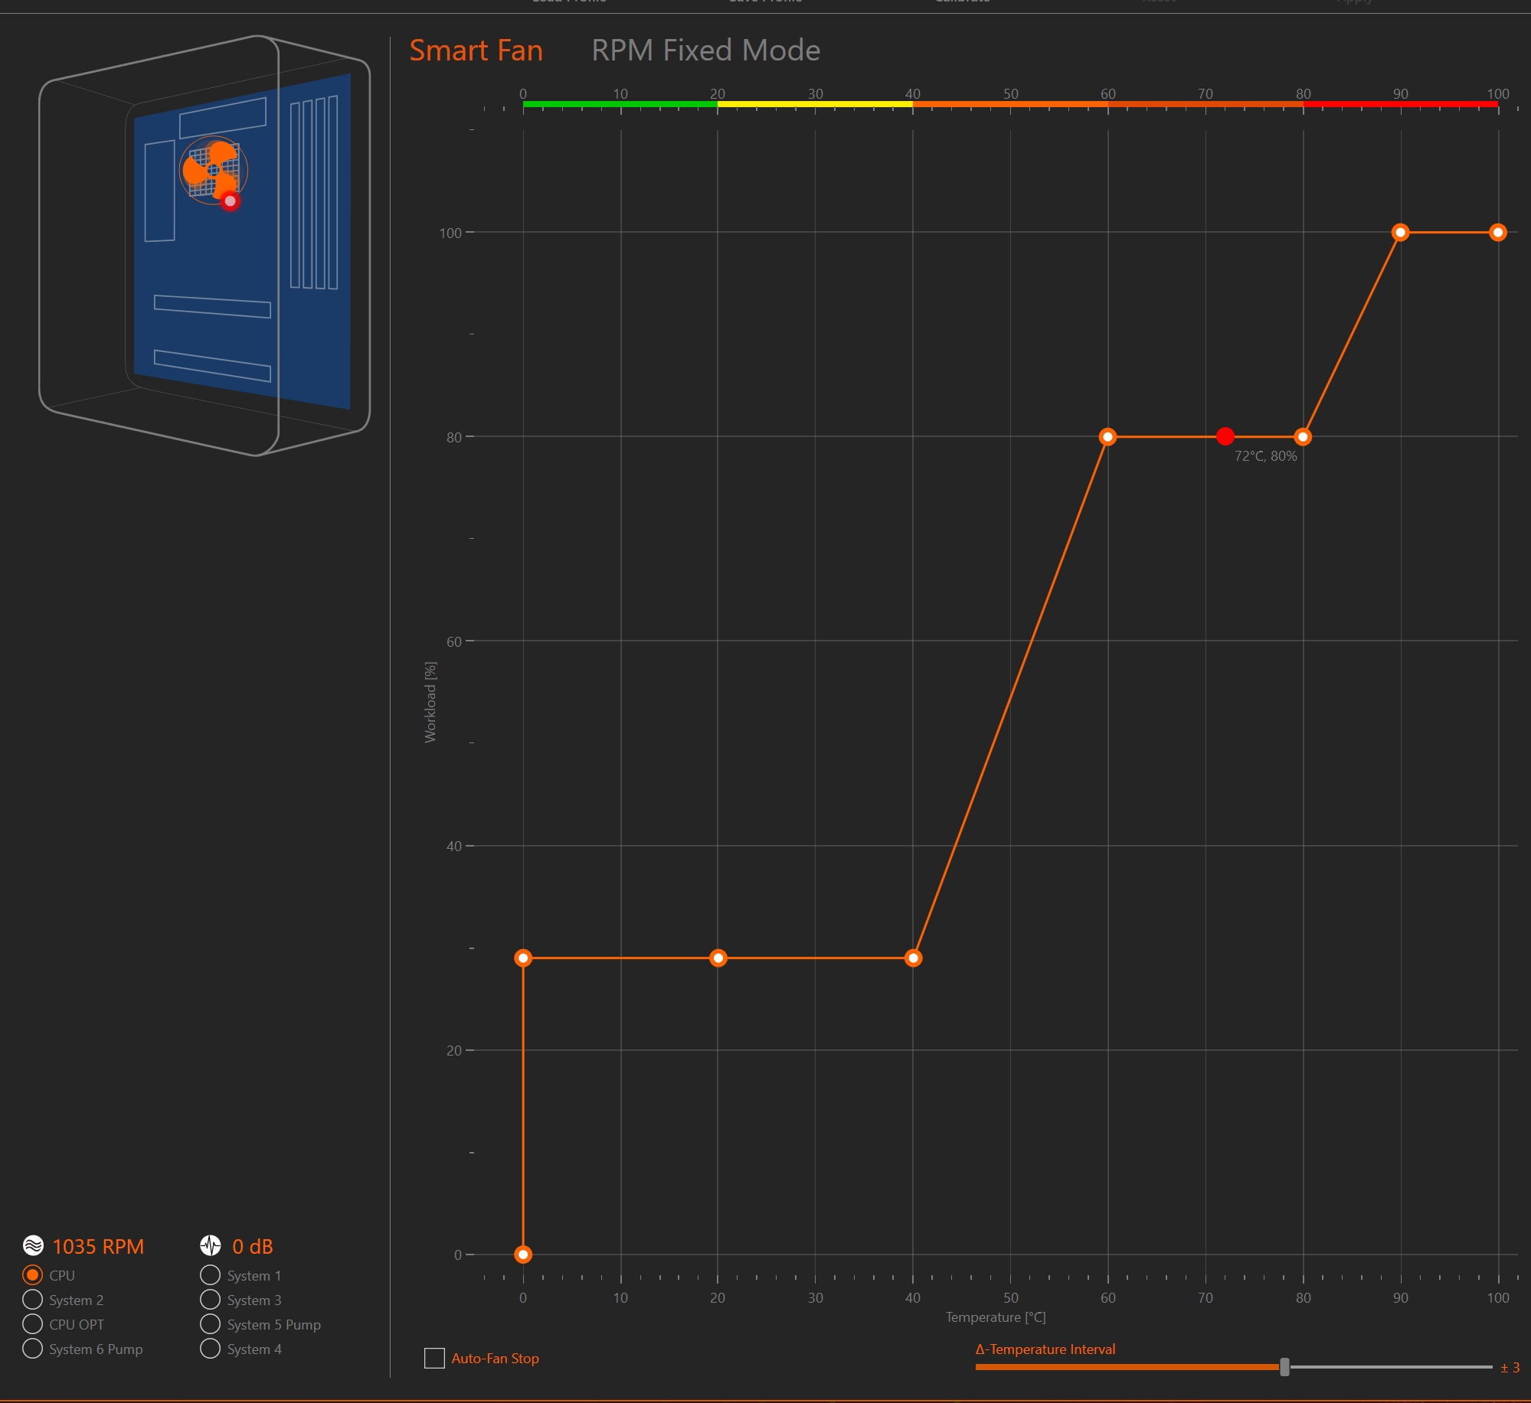Click the curve point at 100°C, 100% workload
Screen dimensions: 1531x1403
tap(1498, 233)
